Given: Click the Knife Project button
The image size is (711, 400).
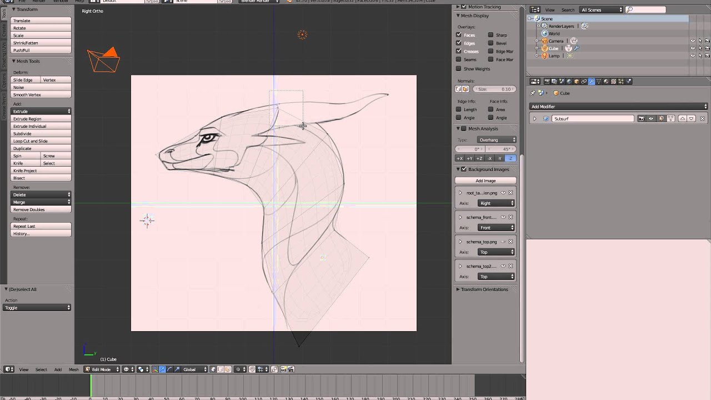Looking at the screenshot, I should coord(41,171).
